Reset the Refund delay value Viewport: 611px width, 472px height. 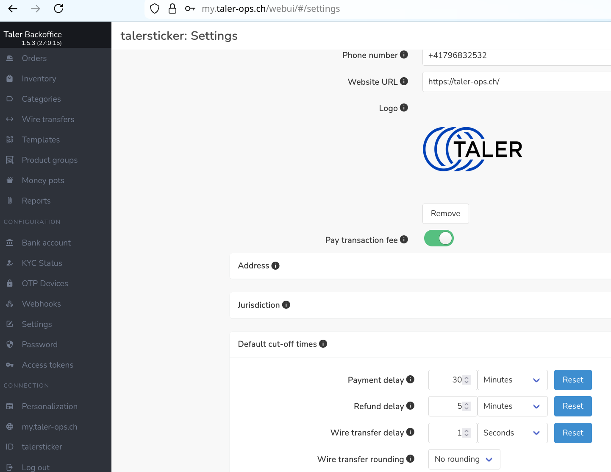coord(572,406)
